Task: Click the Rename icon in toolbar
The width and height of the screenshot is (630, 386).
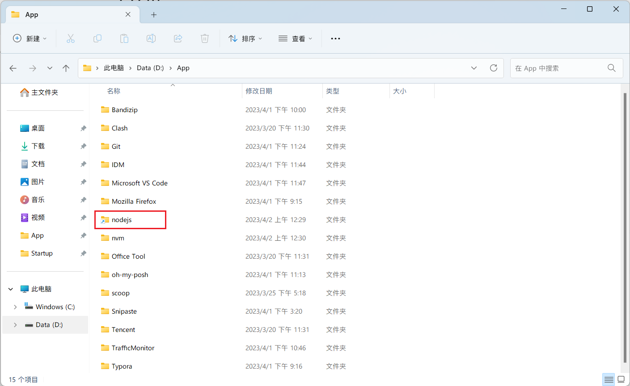Action: click(x=151, y=38)
